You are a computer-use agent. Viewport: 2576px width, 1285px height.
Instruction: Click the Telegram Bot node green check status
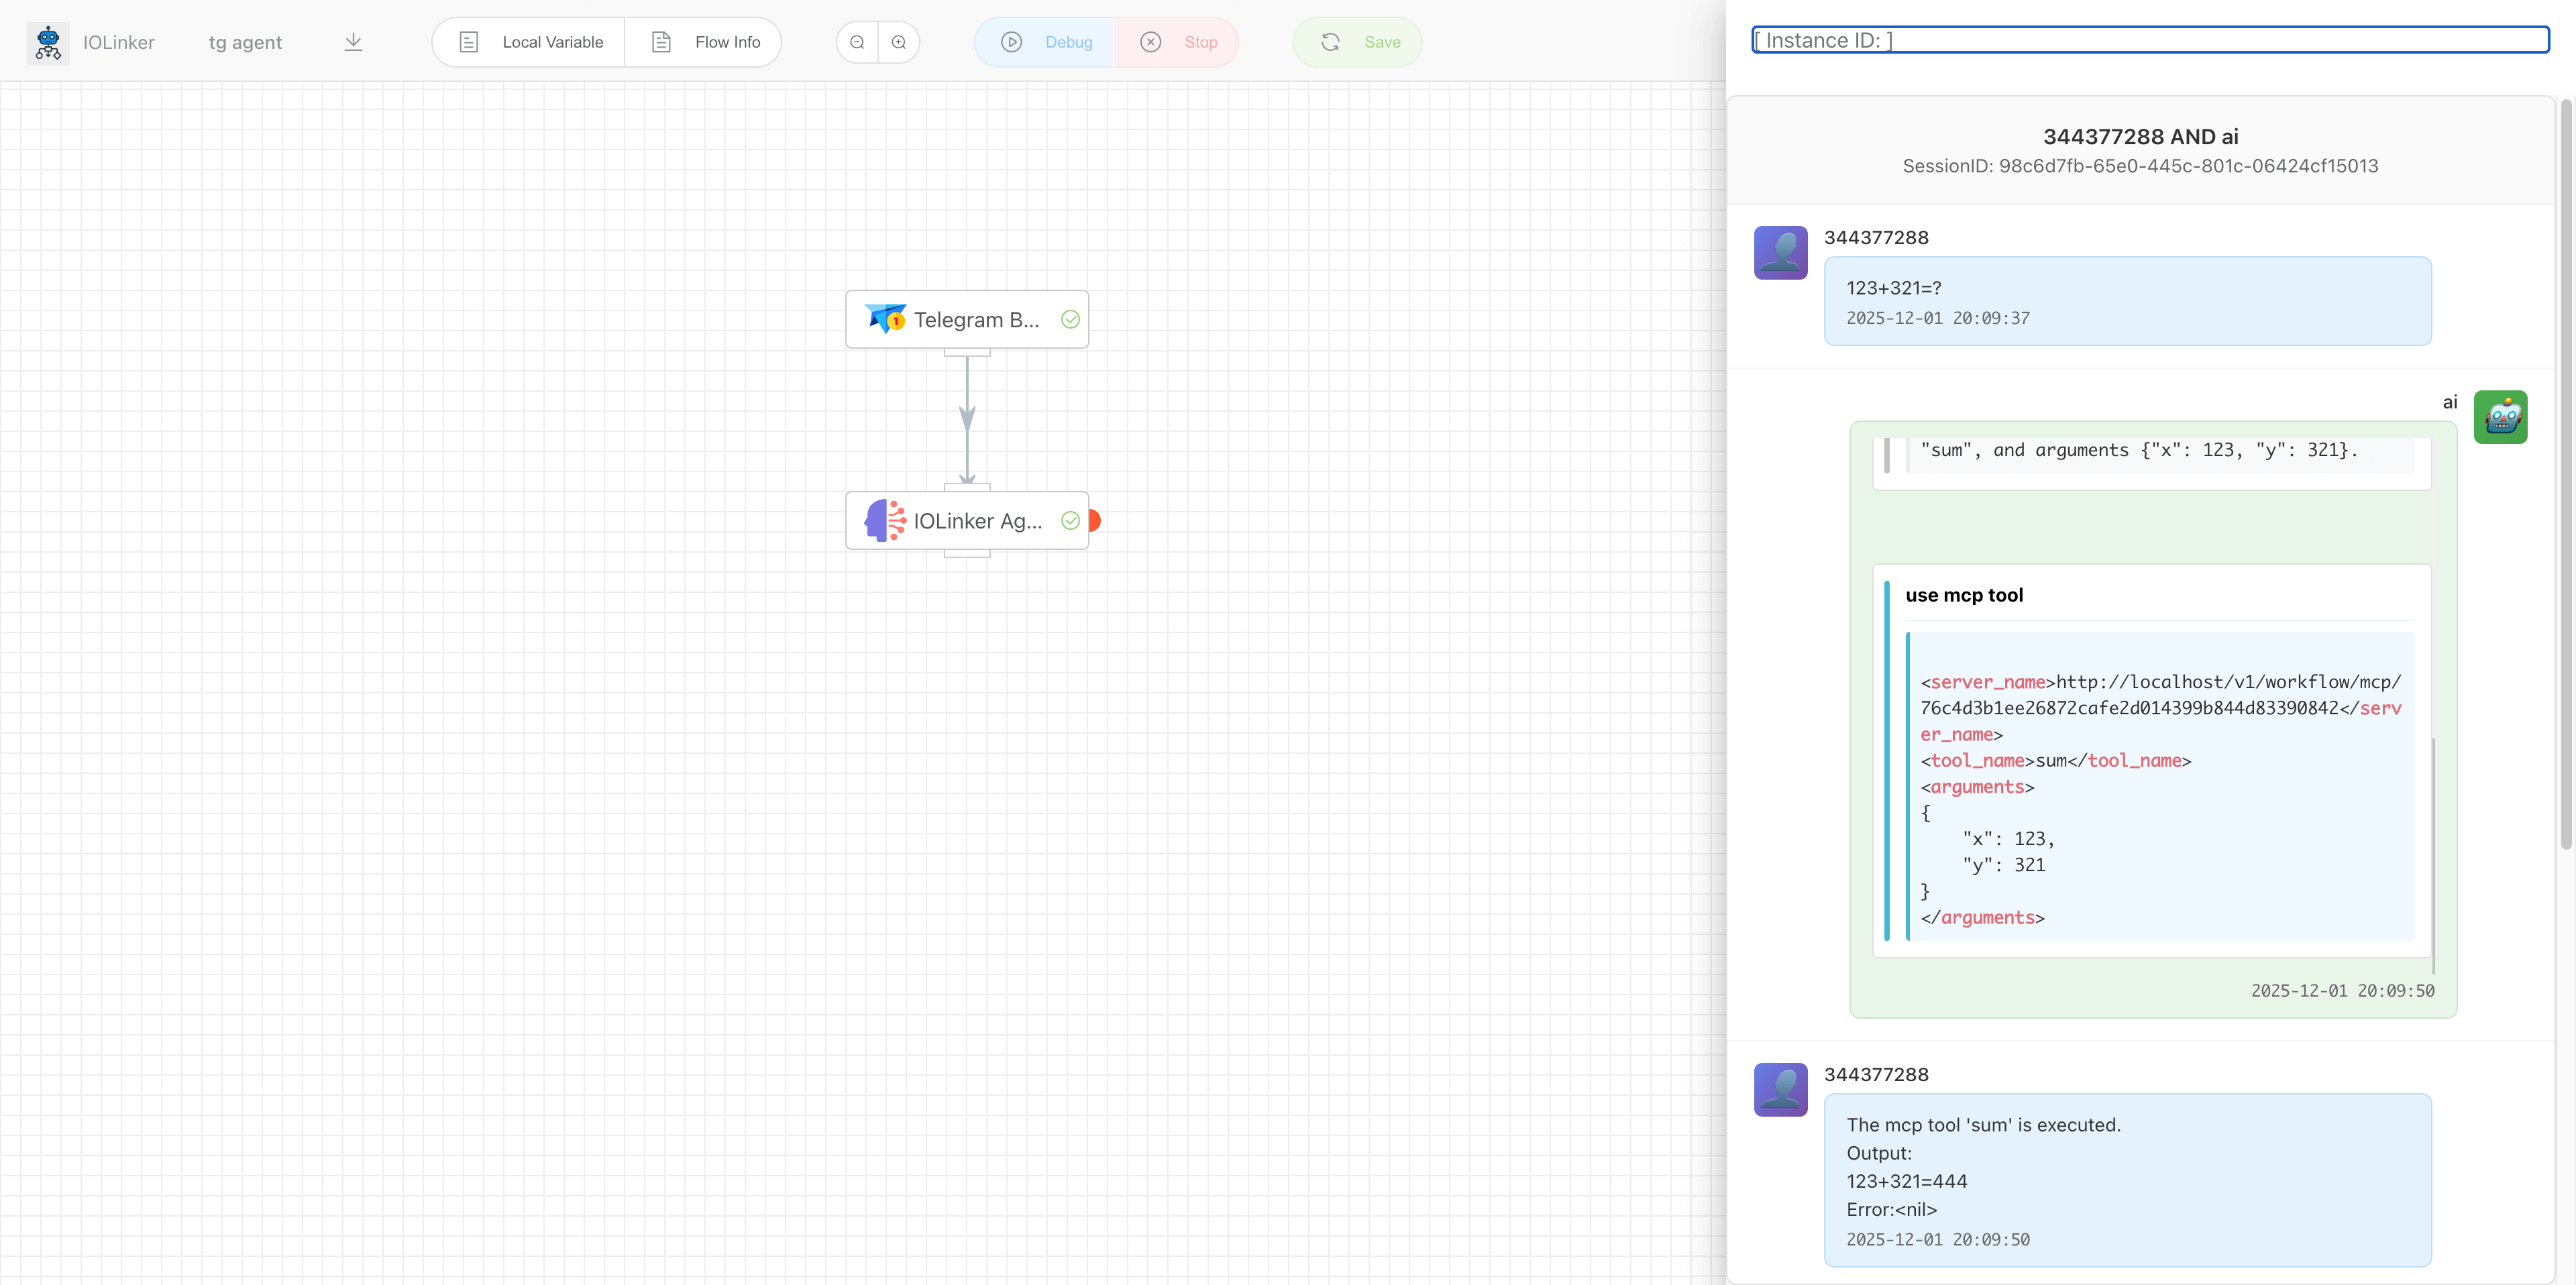click(1070, 319)
